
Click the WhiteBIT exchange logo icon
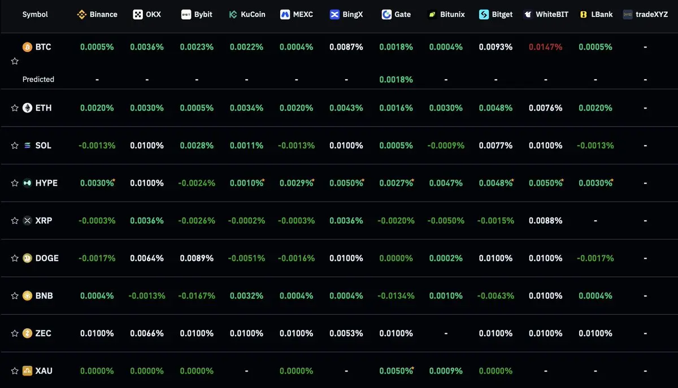tap(527, 14)
